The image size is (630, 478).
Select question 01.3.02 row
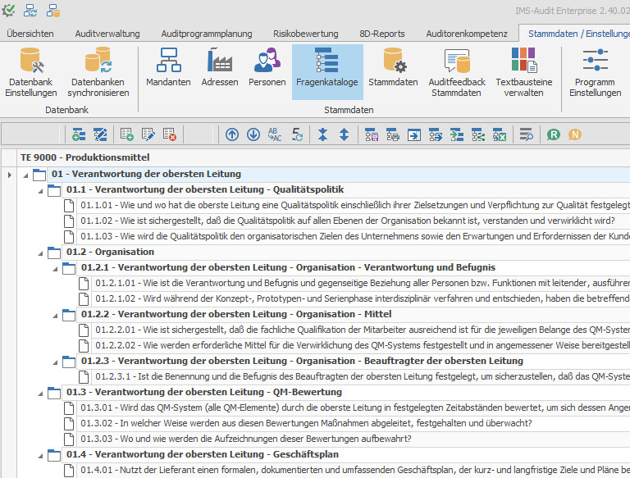[x=354, y=423]
